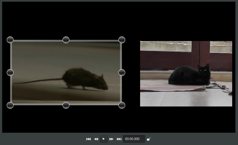This screenshot has height=145, width=238.
Task: Click top-left resize handle of rat clip
Action: tap(10, 40)
